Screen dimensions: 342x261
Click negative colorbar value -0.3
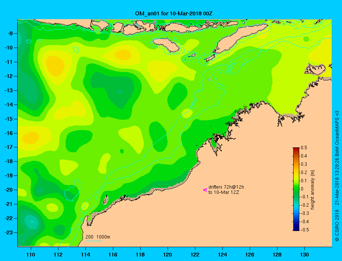(x=305, y=213)
